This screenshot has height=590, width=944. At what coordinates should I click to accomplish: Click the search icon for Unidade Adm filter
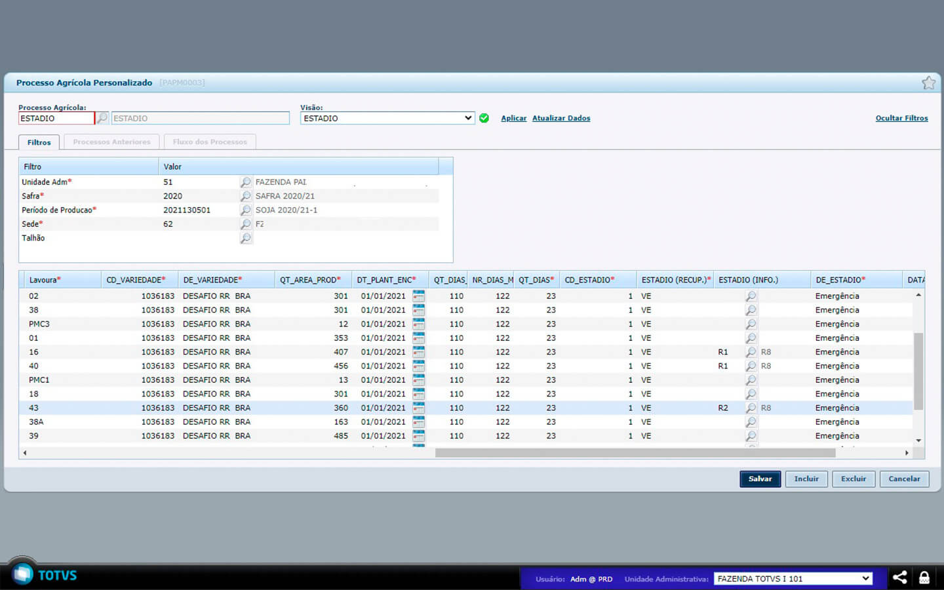(x=245, y=182)
